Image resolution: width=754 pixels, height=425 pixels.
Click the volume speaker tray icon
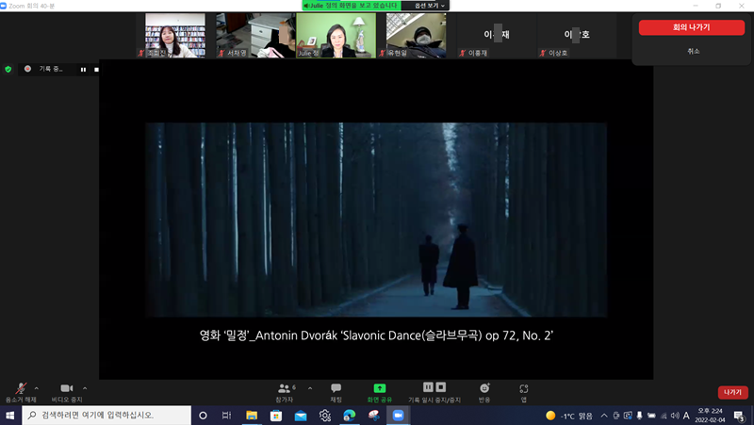(675, 416)
